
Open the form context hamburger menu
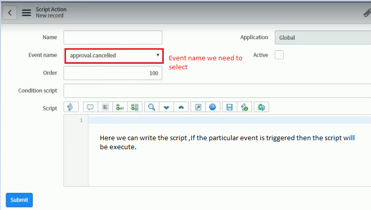(26, 13)
